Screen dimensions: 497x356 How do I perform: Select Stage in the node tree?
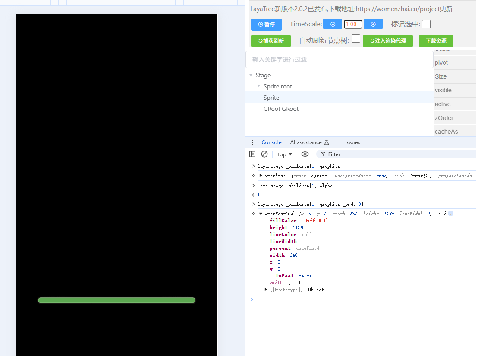tap(263, 76)
